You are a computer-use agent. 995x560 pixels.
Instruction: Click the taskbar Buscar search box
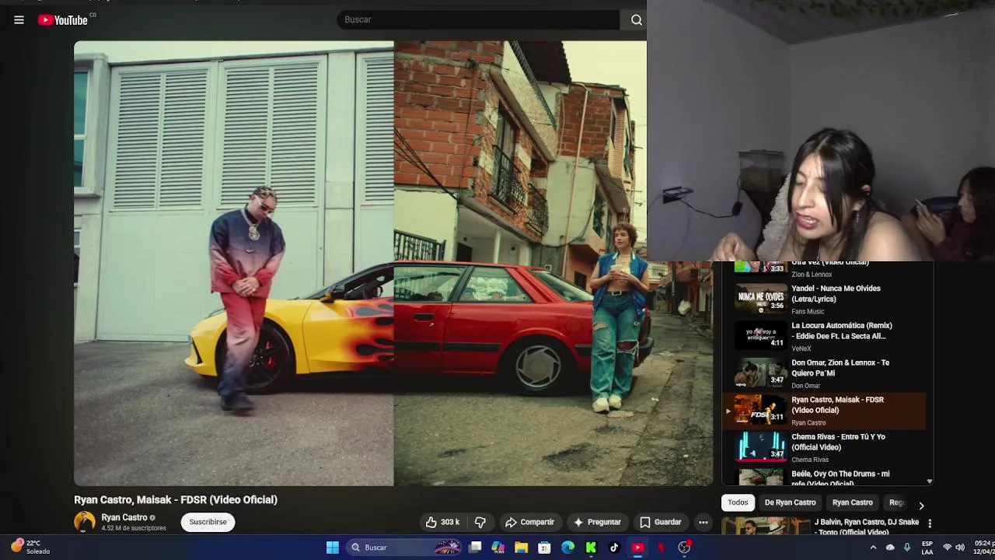coord(404,548)
